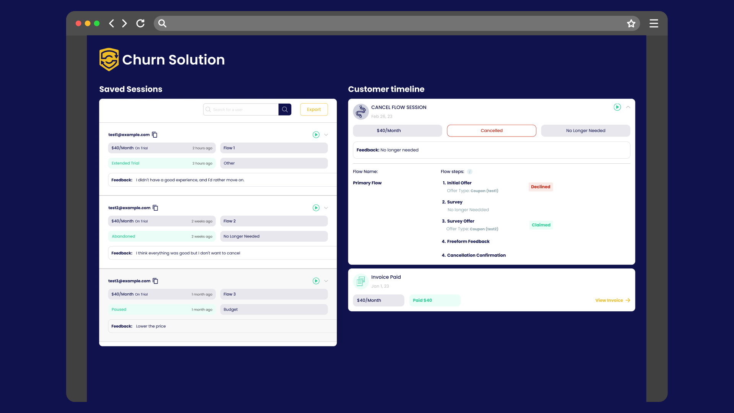Click the browser address bar

pos(397,23)
